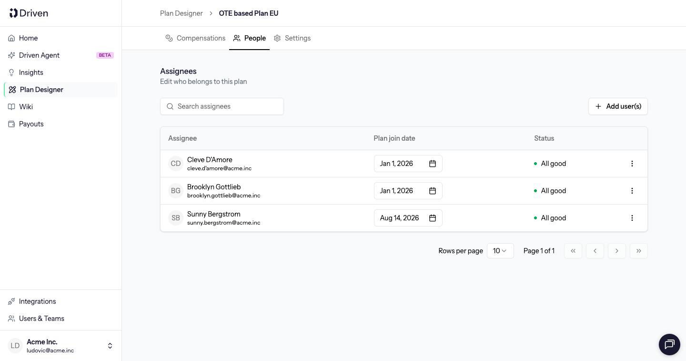Click the CD avatar
This screenshot has width=686, height=361.
click(176, 164)
